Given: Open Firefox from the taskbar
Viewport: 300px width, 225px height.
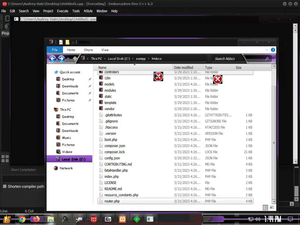Looking at the screenshot, I should click(36, 219).
